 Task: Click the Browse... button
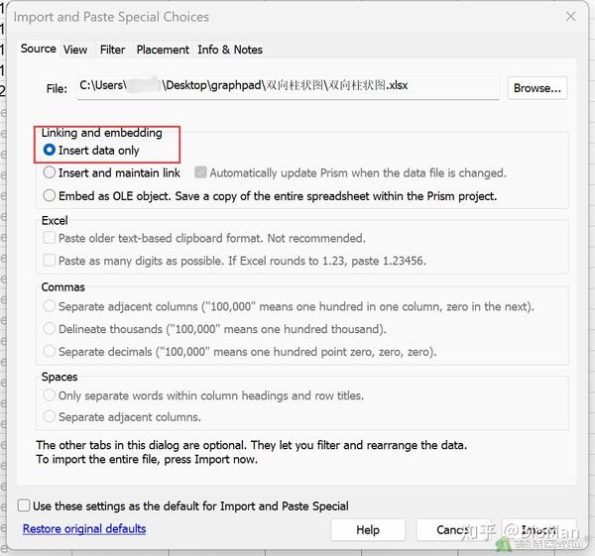click(537, 88)
